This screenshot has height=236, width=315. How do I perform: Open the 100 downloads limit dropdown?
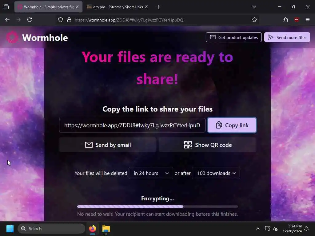pos(216,173)
